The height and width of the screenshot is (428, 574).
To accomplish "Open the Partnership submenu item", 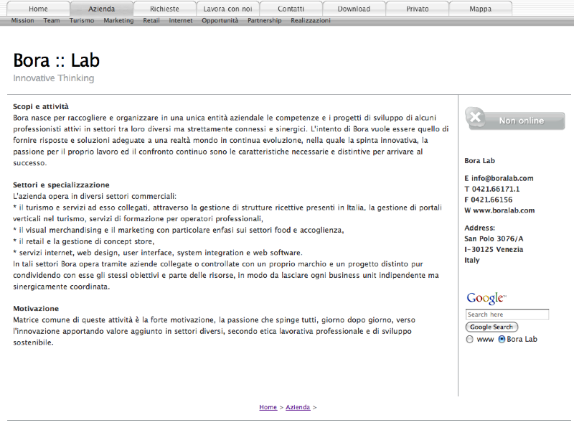I will click(x=265, y=21).
